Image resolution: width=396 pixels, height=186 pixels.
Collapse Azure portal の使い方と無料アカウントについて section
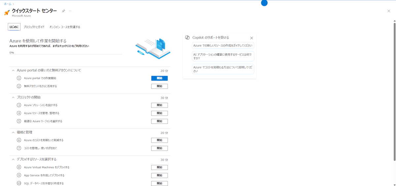pyautogui.click(x=13, y=70)
